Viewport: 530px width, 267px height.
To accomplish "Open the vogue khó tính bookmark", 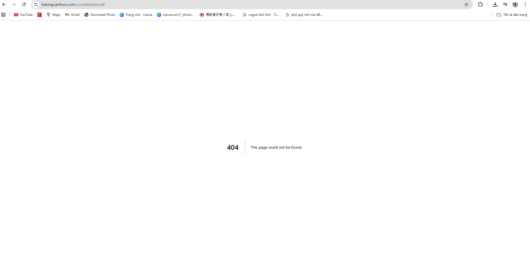I will coord(261,15).
